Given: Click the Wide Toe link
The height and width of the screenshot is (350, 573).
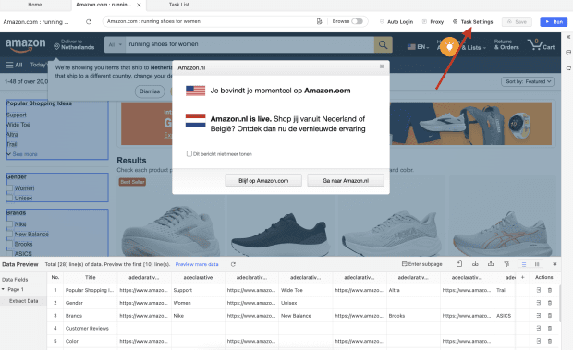Looking at the screenshot, I should (18, 125).
